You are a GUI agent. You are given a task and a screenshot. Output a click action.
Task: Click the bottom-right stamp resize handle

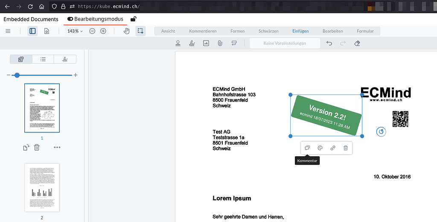tap(362, 136)
